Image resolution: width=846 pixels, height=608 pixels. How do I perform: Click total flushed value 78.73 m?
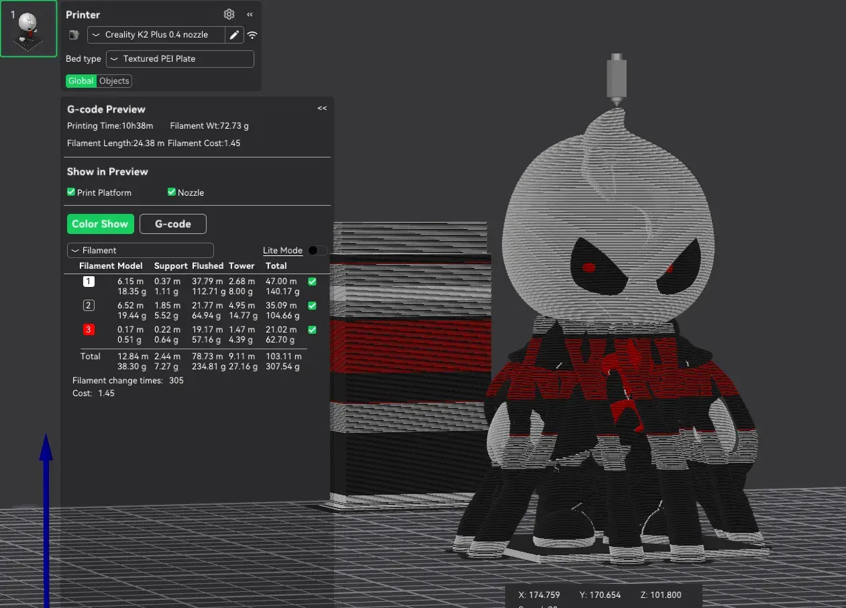point(207,357)
